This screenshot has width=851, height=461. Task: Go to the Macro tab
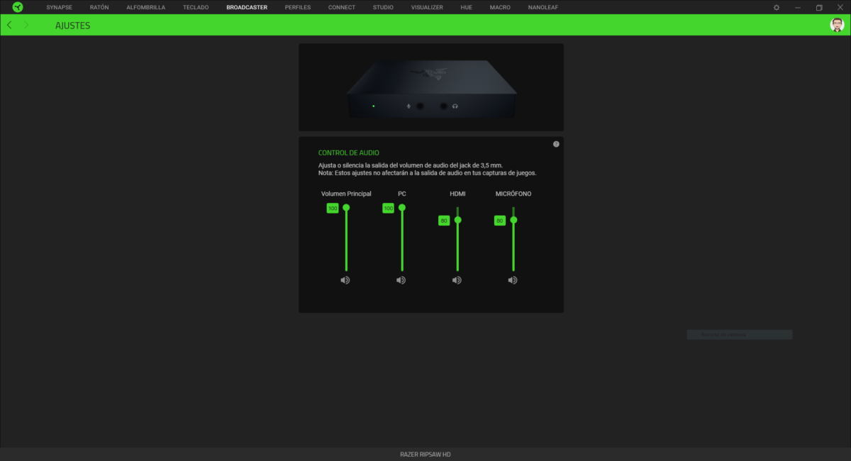point(500,7)
